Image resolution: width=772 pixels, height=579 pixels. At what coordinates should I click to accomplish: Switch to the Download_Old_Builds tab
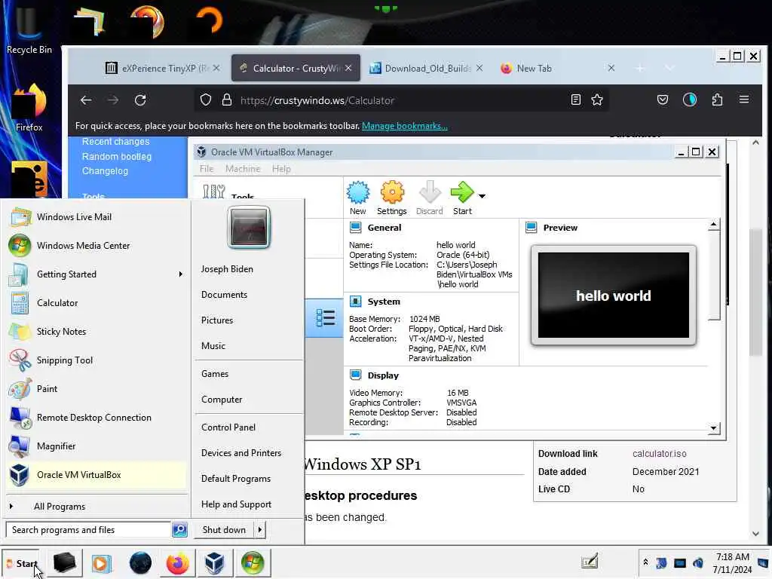427,69
